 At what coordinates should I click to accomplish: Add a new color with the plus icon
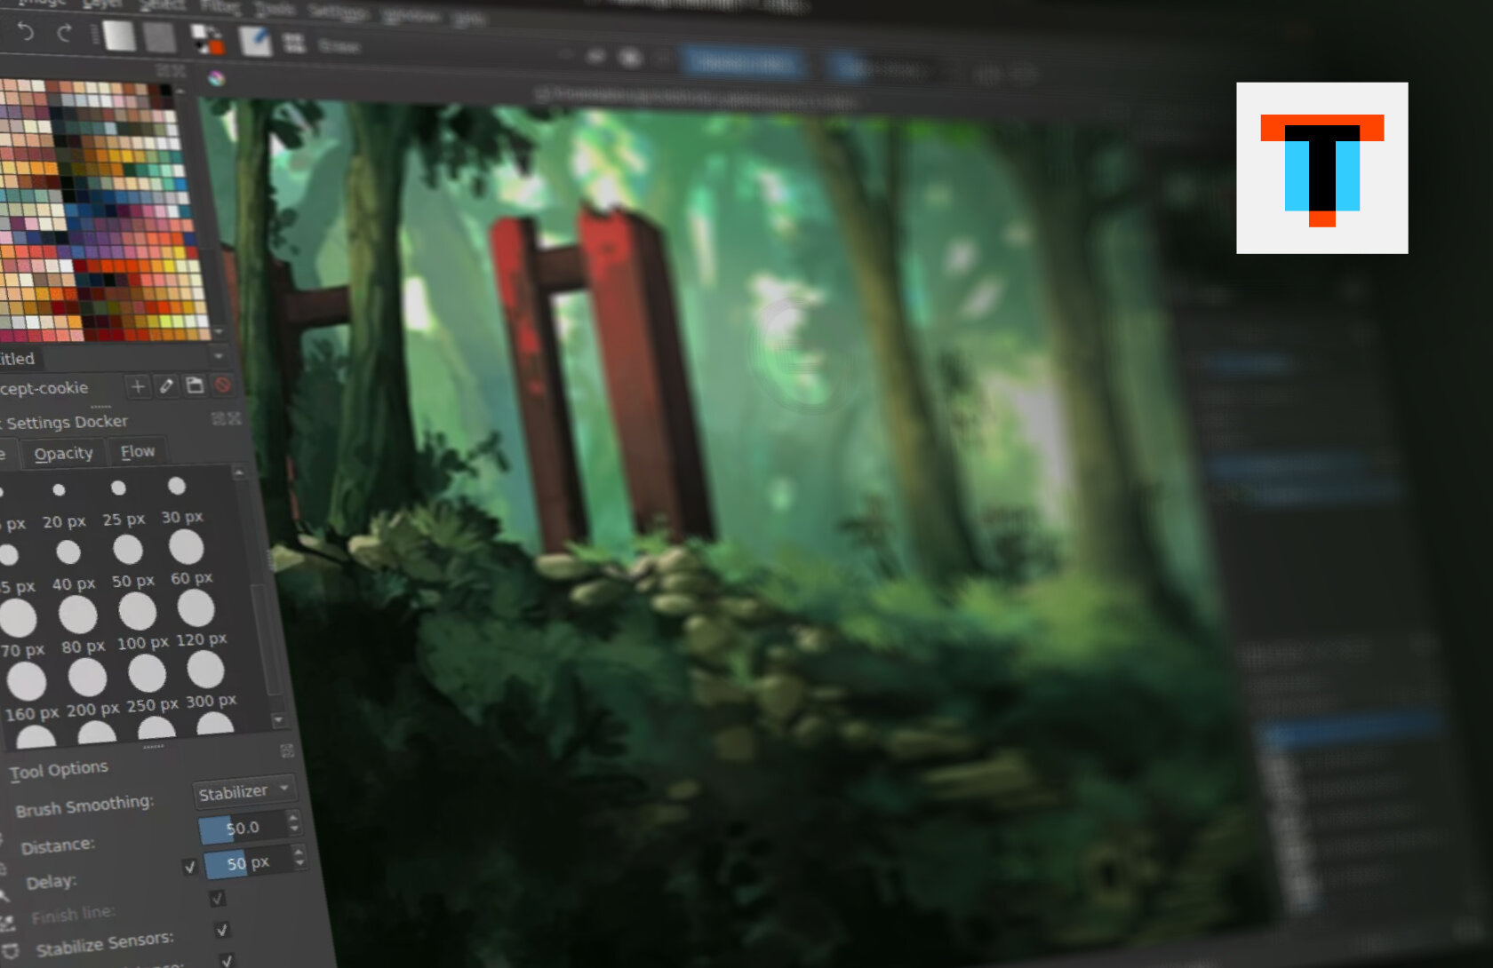(x=138, y=386)
